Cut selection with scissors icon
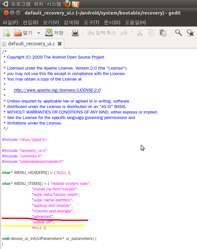The image size is (197, 249). click(140, 33)
